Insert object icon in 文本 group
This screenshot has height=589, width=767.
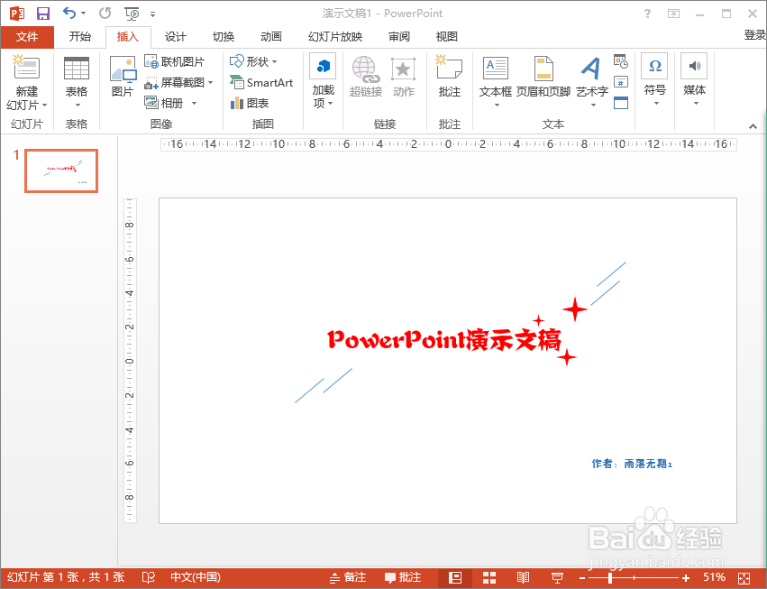[621, 103]
